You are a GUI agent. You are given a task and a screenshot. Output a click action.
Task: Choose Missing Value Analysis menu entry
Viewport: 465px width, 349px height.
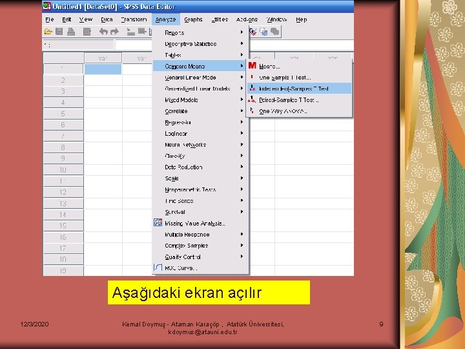click(200, 223)
